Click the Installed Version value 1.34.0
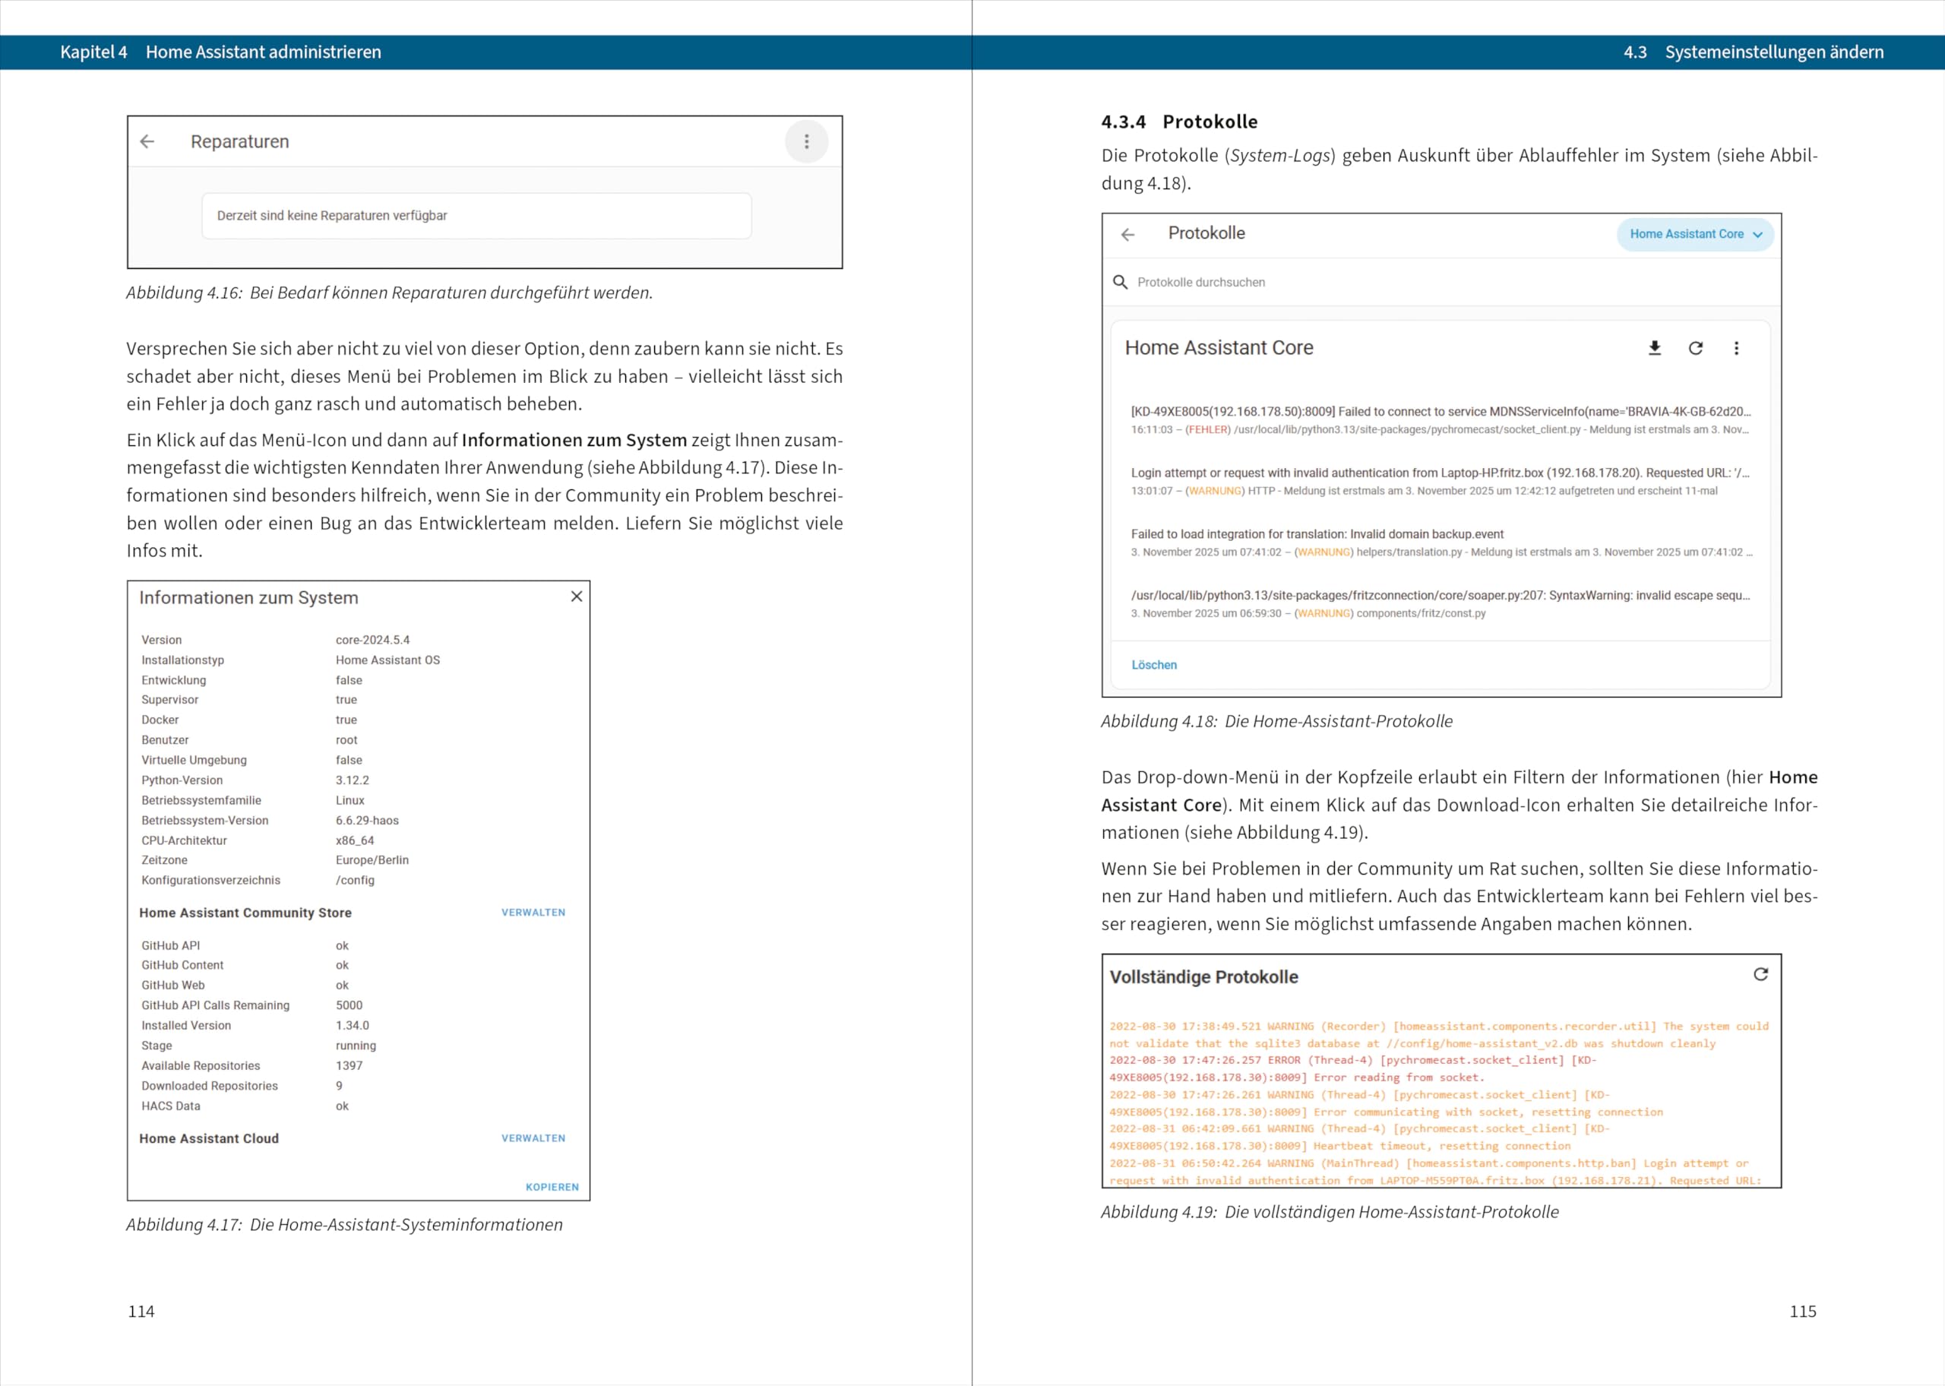The image size is (1945, 1386). click(x=353, y=1026)
